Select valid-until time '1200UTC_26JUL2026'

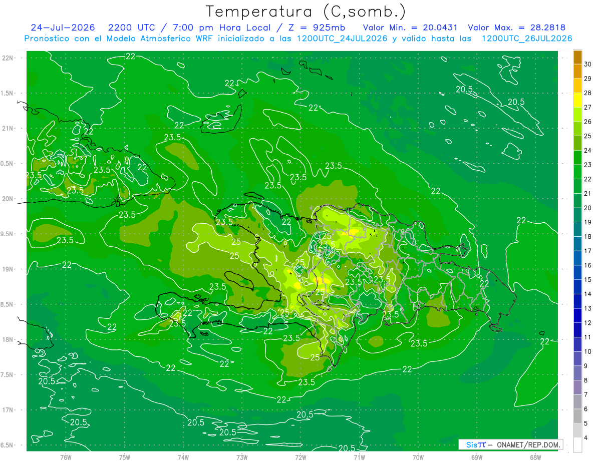[527, 39]
